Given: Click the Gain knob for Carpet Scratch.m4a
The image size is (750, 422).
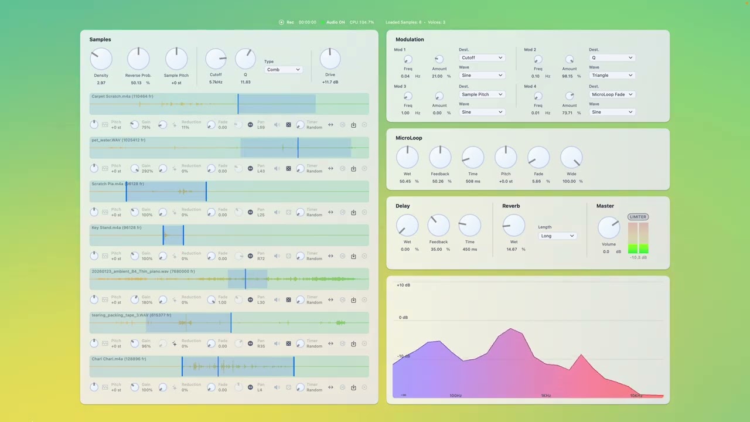Looking at the screenshot, I should pyautogui.click(x=134, y=125).
